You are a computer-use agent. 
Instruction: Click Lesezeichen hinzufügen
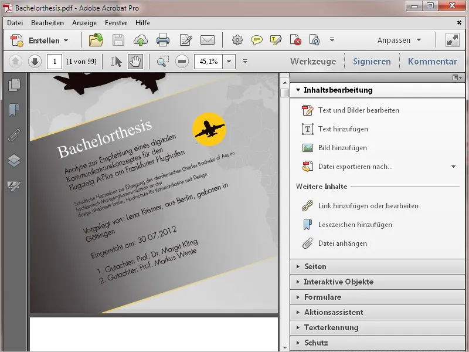[347, 225]
